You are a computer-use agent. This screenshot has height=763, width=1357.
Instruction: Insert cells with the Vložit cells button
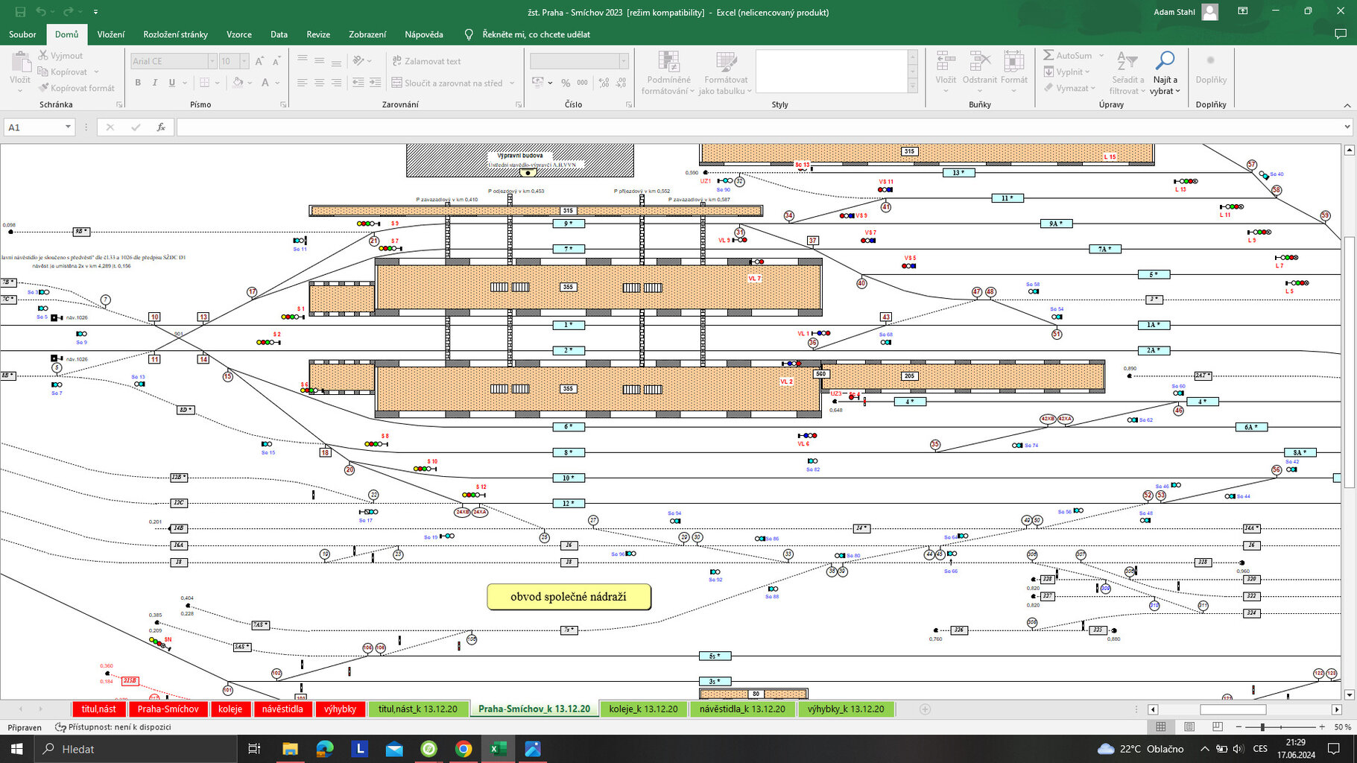946,72
